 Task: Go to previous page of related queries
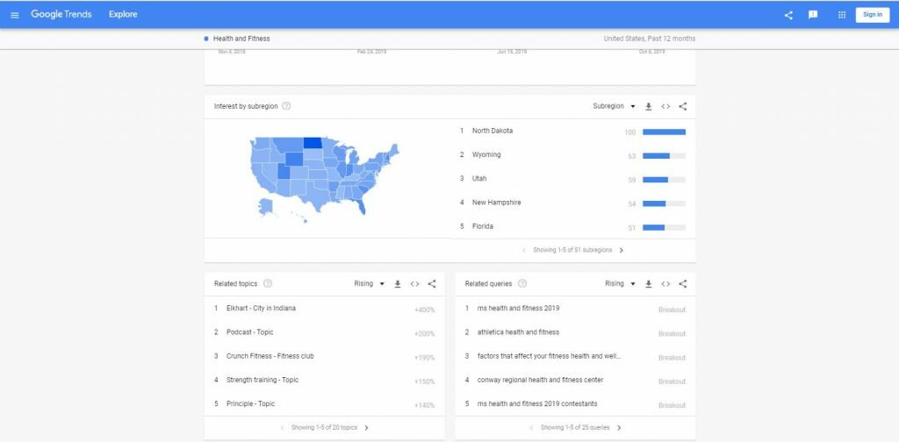(531, 428)
